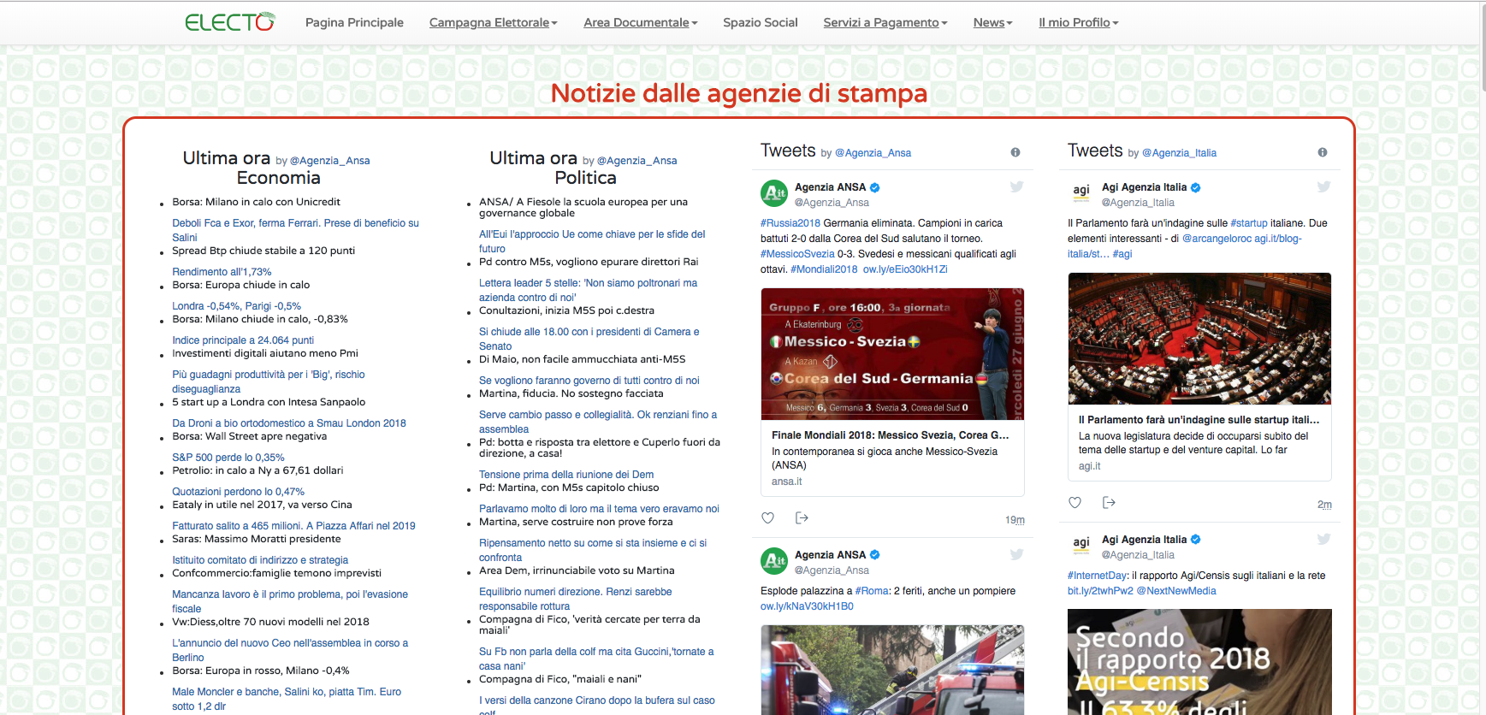The image size is (1486, 715).
Task: Open the ow.ly/kNaV30kH1B0 link
Action: point(807,606)
